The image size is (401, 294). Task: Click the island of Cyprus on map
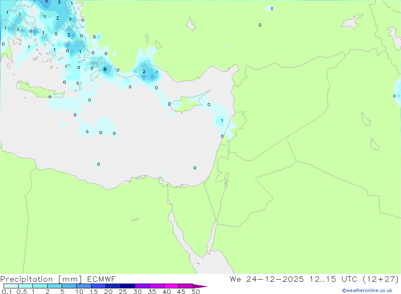click(x=189, y=103)
